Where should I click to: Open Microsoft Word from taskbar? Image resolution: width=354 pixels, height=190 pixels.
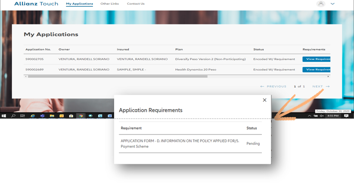tap(109, 116)
